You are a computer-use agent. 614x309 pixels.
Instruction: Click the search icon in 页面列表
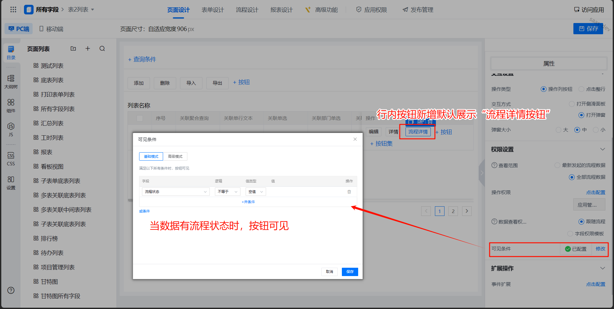pos(102,49)
